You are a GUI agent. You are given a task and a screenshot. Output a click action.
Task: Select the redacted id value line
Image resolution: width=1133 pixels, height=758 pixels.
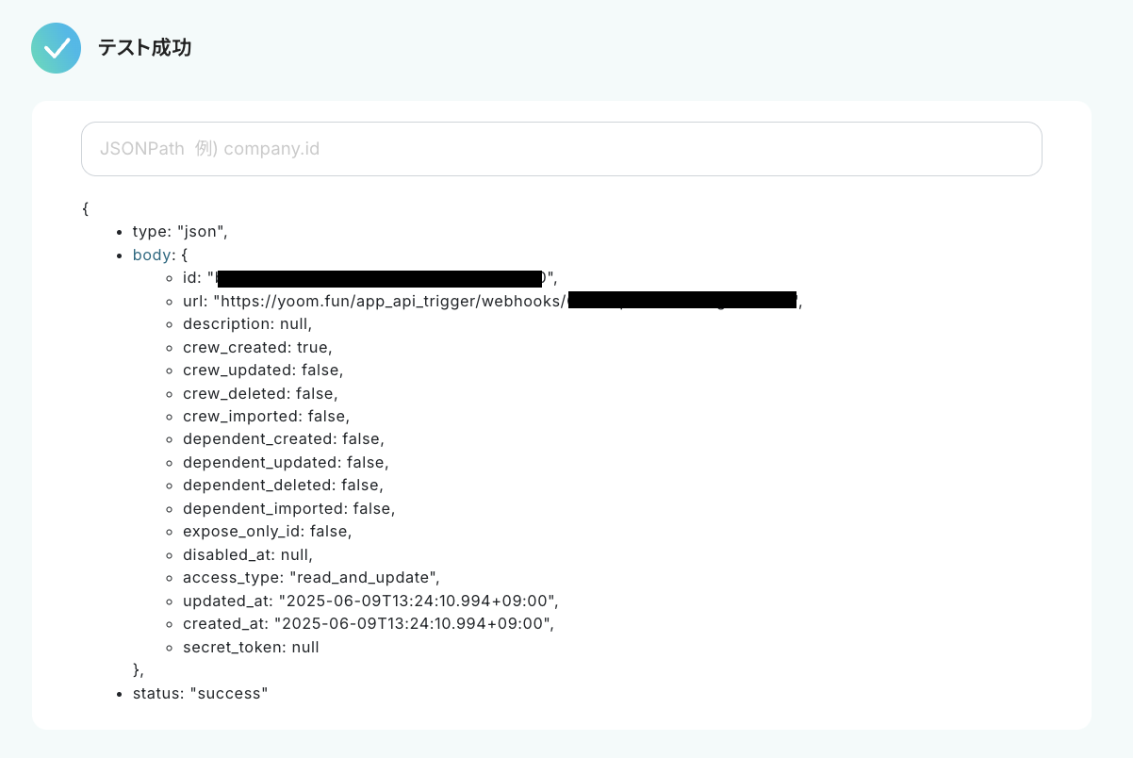(x=370, y=278)
